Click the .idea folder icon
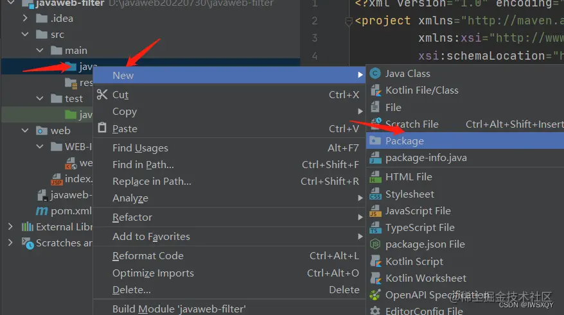564x315 pixels. [42, 18]
